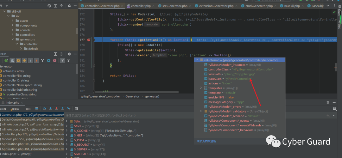Hide the Structure panel with minus icon

[75, 54]
